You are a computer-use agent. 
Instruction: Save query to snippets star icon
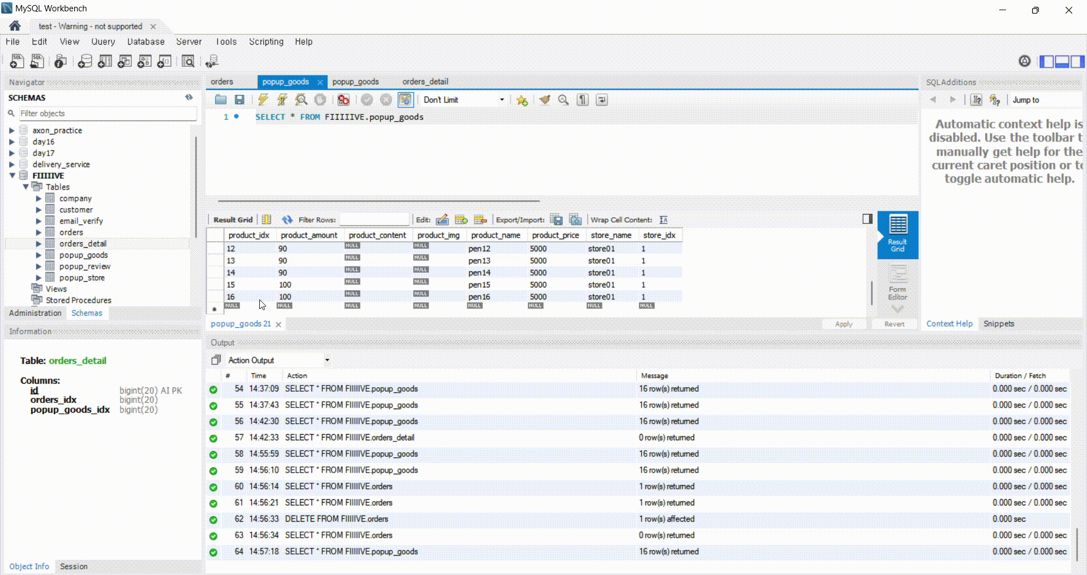click(x=522, y=100)
